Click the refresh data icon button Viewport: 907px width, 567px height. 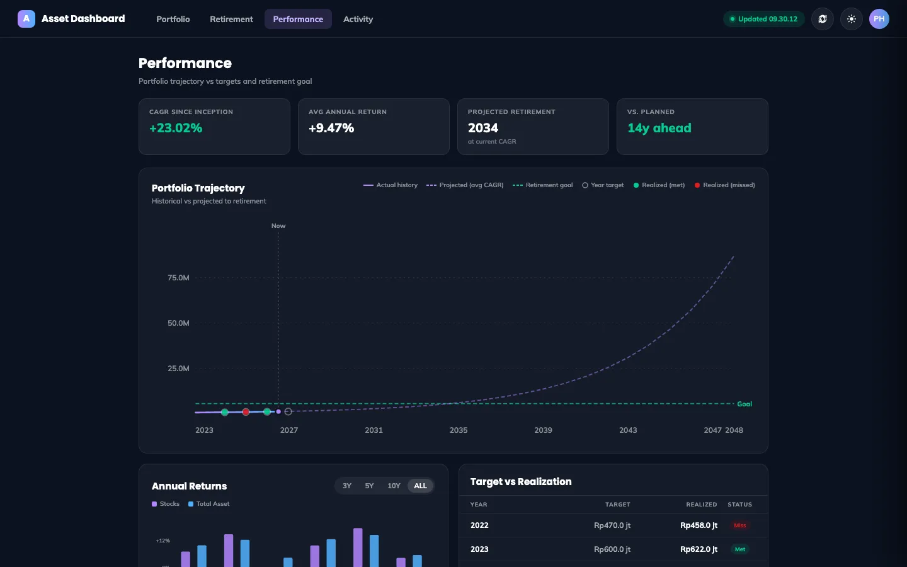(x=823, y=19)
